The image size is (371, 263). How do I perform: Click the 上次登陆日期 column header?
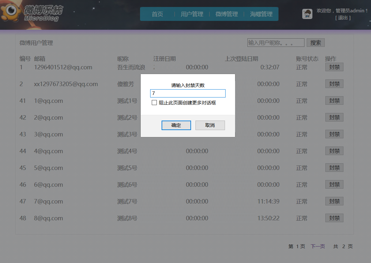[241, 59]
